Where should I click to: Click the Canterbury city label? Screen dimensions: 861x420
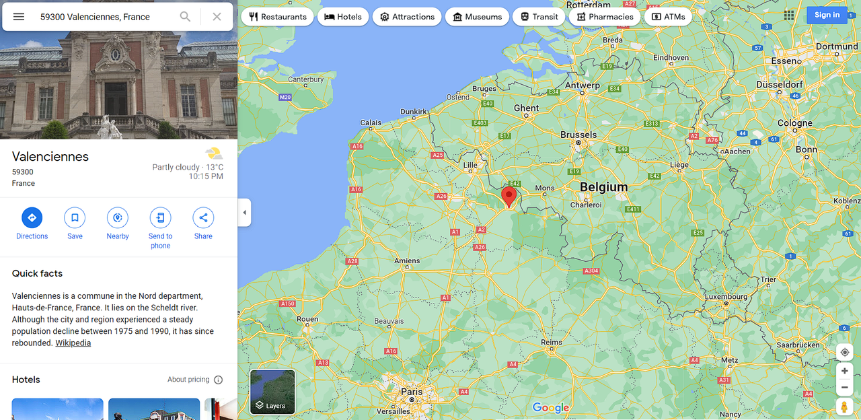pyautogui.click(x=305, y=79)
